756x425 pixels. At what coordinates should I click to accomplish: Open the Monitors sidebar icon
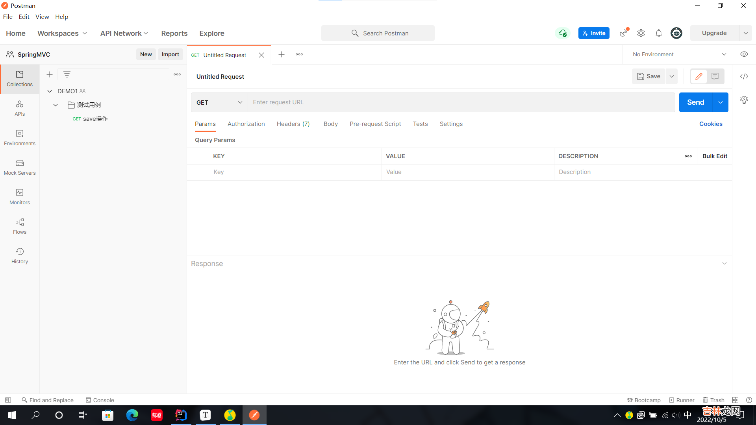tap(20, 197)
